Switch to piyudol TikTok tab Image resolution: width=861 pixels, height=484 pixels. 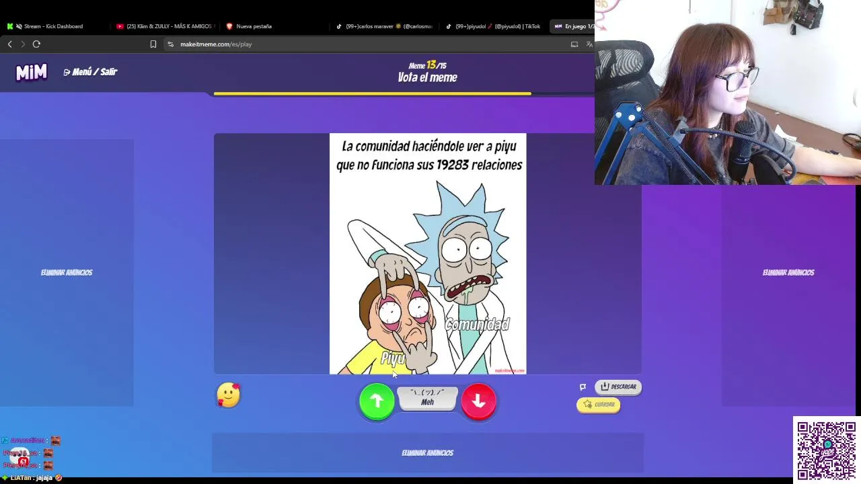[x=494, y=26]
